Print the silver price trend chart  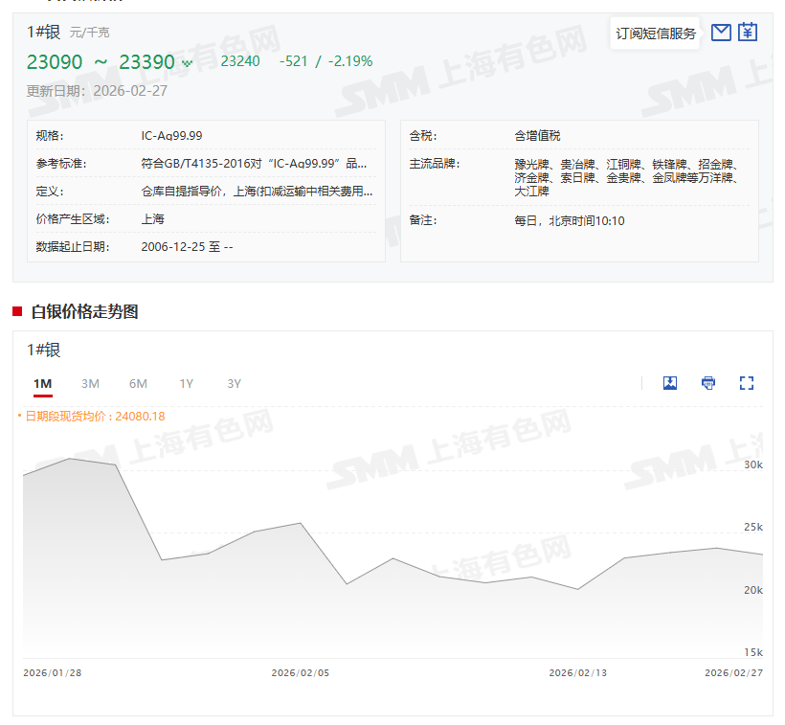pos(708,383)
